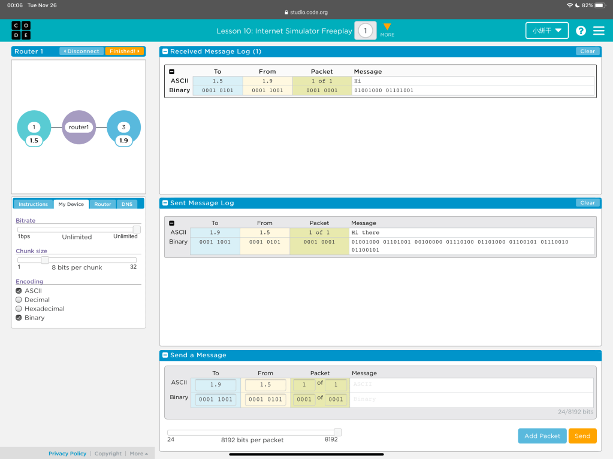Collapse the received message row minus icon
The height and width of the screenshot is (459, 613).
[x=172, y=72]
